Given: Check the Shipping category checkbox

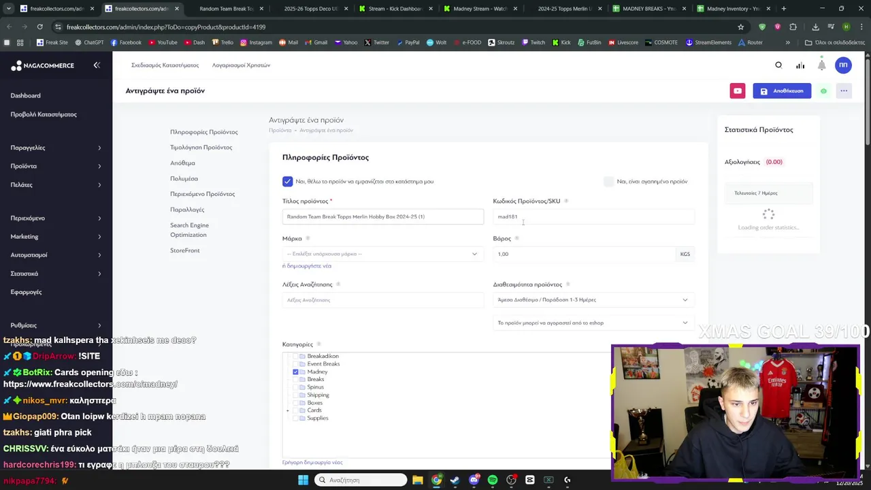Looking at the screenshot, I should [x=295, y=395].
